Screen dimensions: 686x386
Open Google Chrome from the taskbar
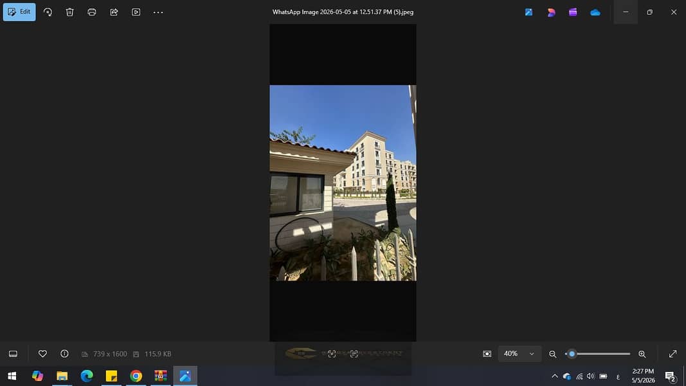click(x=136, y=376)
